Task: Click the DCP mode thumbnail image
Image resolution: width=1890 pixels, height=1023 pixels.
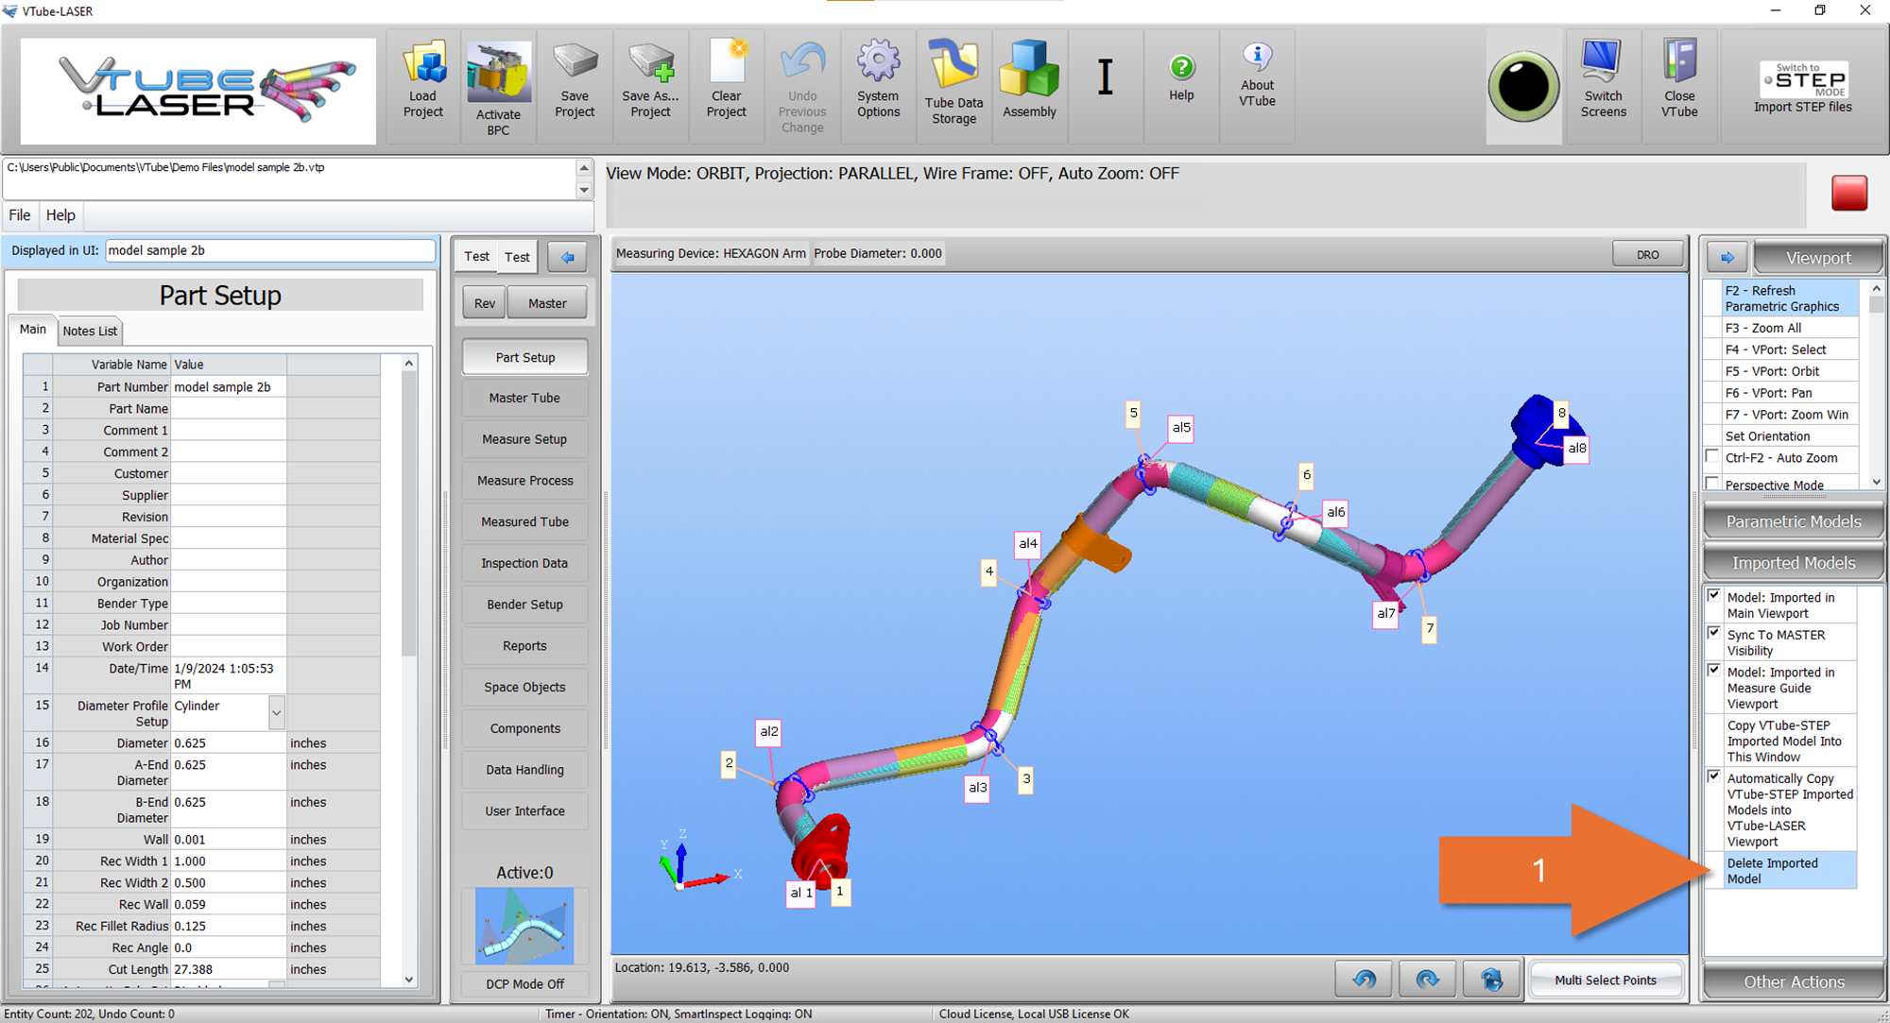Action: pos(524,926)
